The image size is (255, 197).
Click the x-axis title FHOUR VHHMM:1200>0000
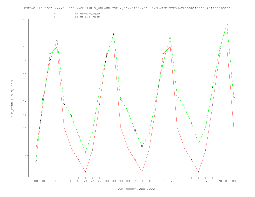pos(134,189)
